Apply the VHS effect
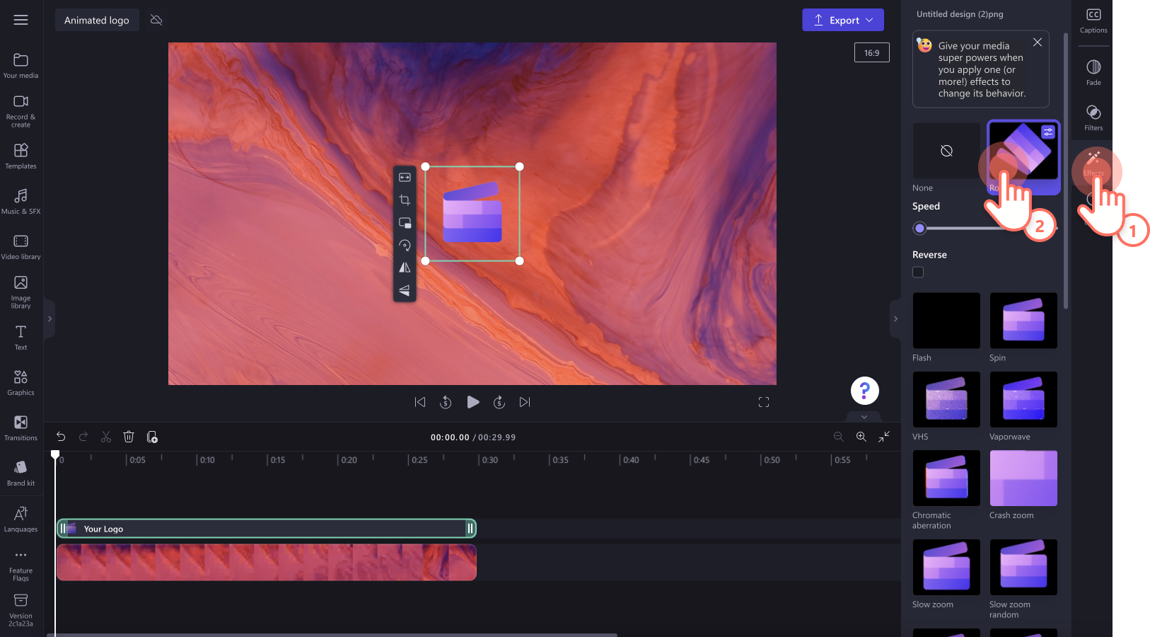 coord(946,399)
